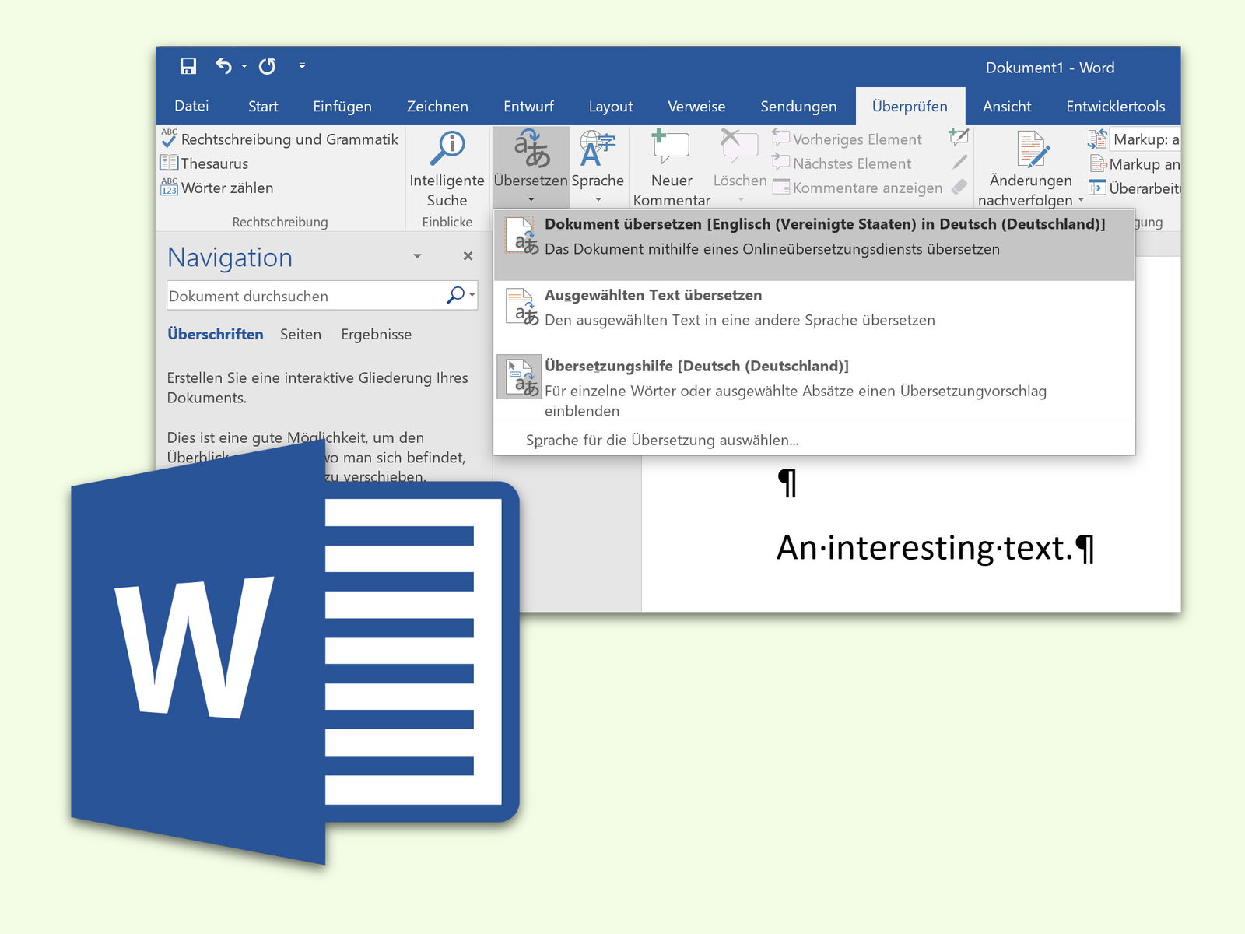Click the Löschen comment icon

point(739,148)
